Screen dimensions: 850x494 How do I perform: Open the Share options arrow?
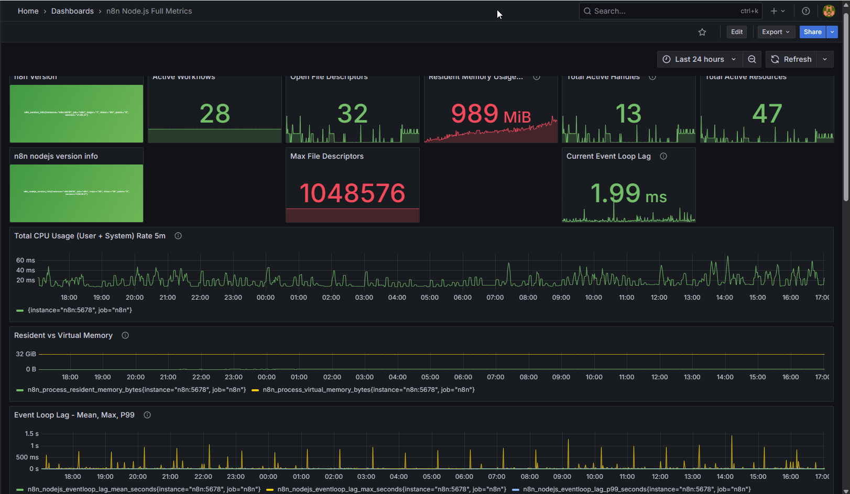832,32
